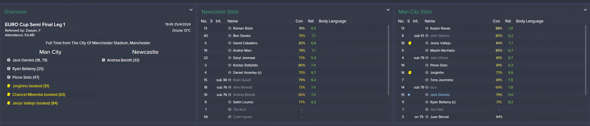Collapse the Overview panel chevron

[191, 10]
